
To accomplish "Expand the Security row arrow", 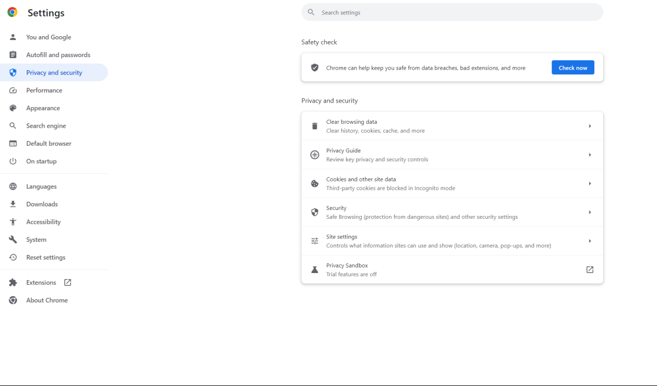I will point(589,212).
